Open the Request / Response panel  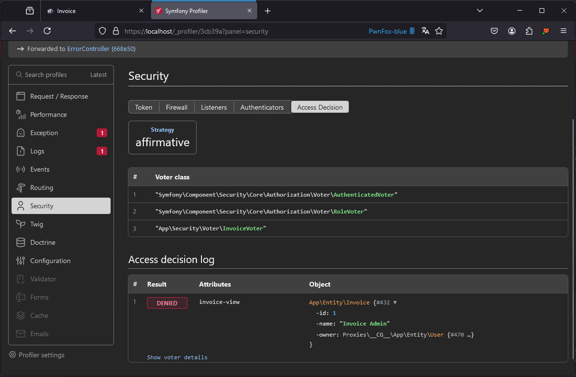(x=59, y=96)
